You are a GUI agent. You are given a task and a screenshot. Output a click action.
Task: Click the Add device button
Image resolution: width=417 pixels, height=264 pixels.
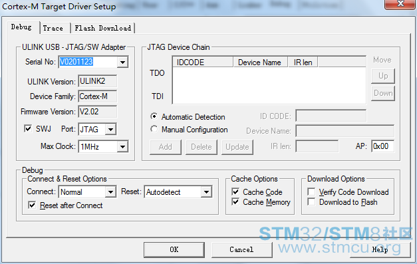coord(166,147)
